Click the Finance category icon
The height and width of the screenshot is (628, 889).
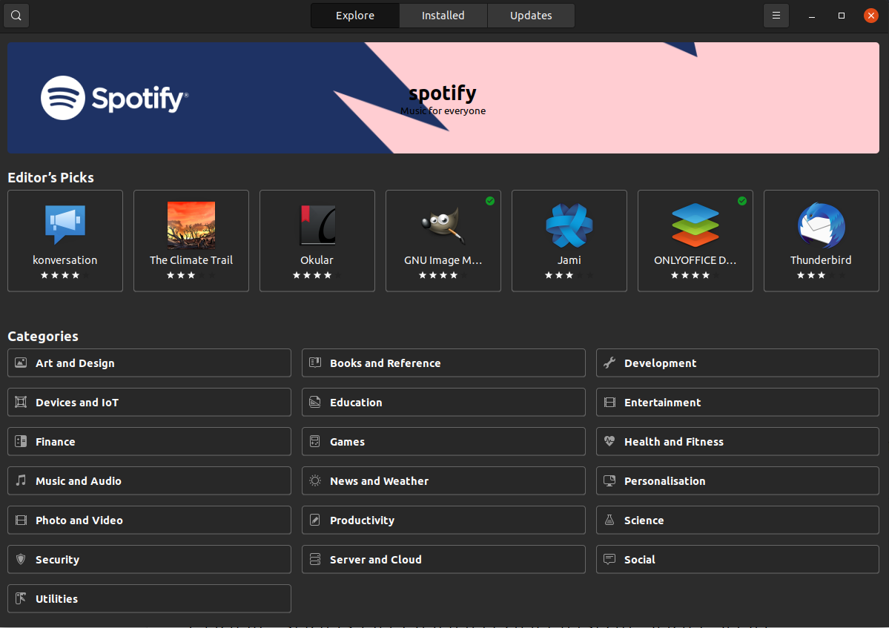(21, 441)
